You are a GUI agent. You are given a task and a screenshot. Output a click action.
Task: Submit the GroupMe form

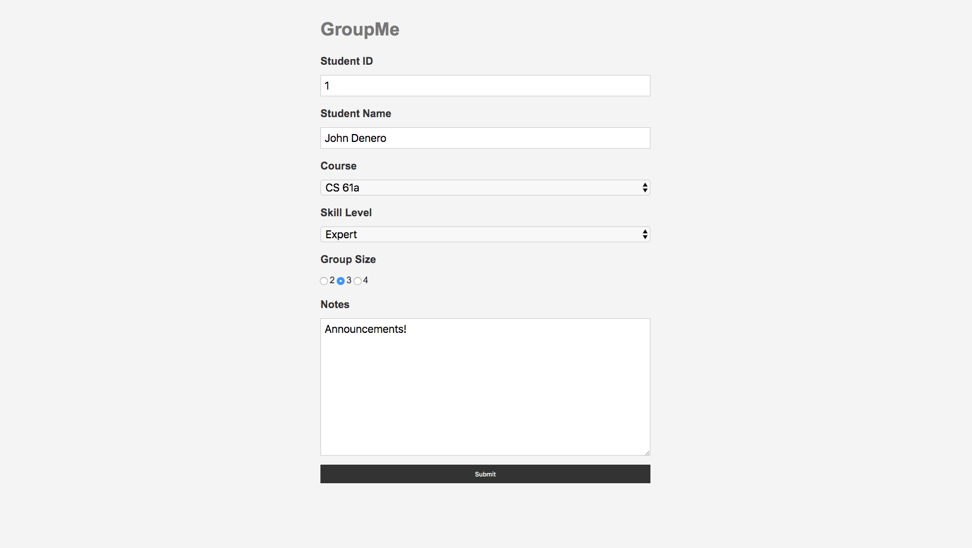(485, 474)
